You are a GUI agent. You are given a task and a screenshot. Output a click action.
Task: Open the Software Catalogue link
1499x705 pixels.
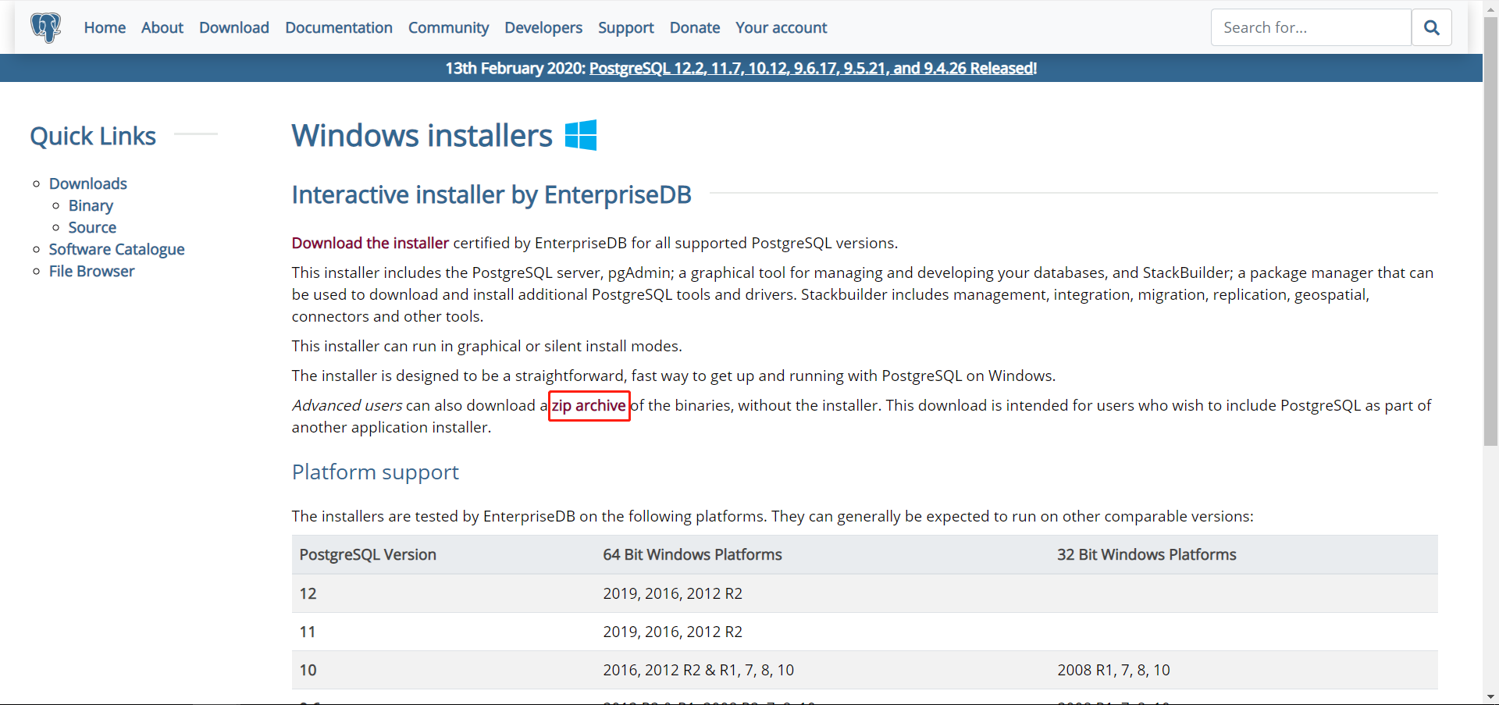coord(117,249)
